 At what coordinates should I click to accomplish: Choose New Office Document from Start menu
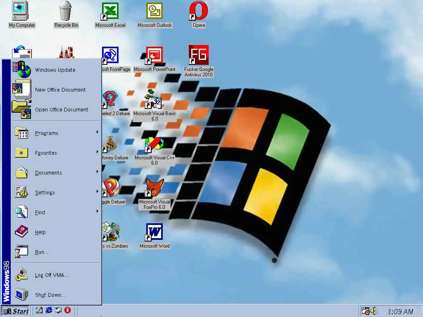pyautogui.click(x=56, y=90)
